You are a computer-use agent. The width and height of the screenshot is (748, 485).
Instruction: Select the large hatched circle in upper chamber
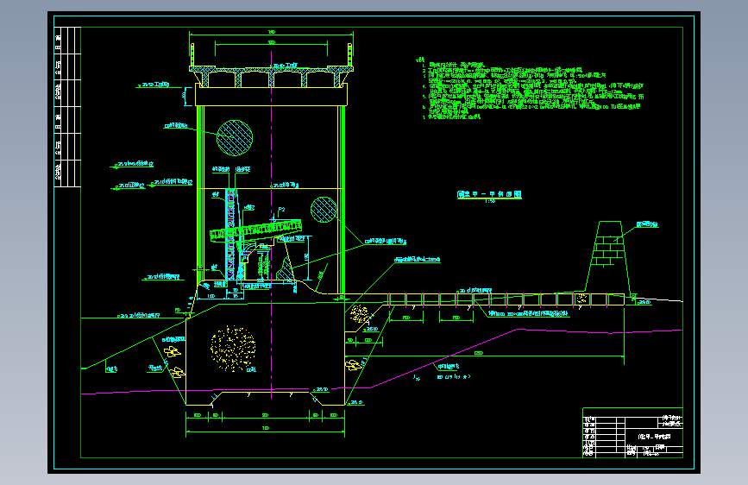tap(234, 138)
